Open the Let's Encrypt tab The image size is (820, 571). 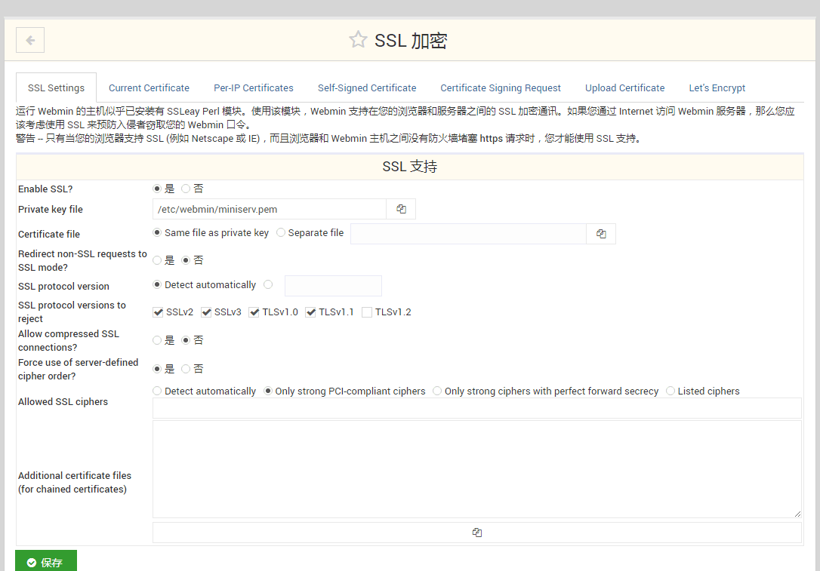[717, 87]
